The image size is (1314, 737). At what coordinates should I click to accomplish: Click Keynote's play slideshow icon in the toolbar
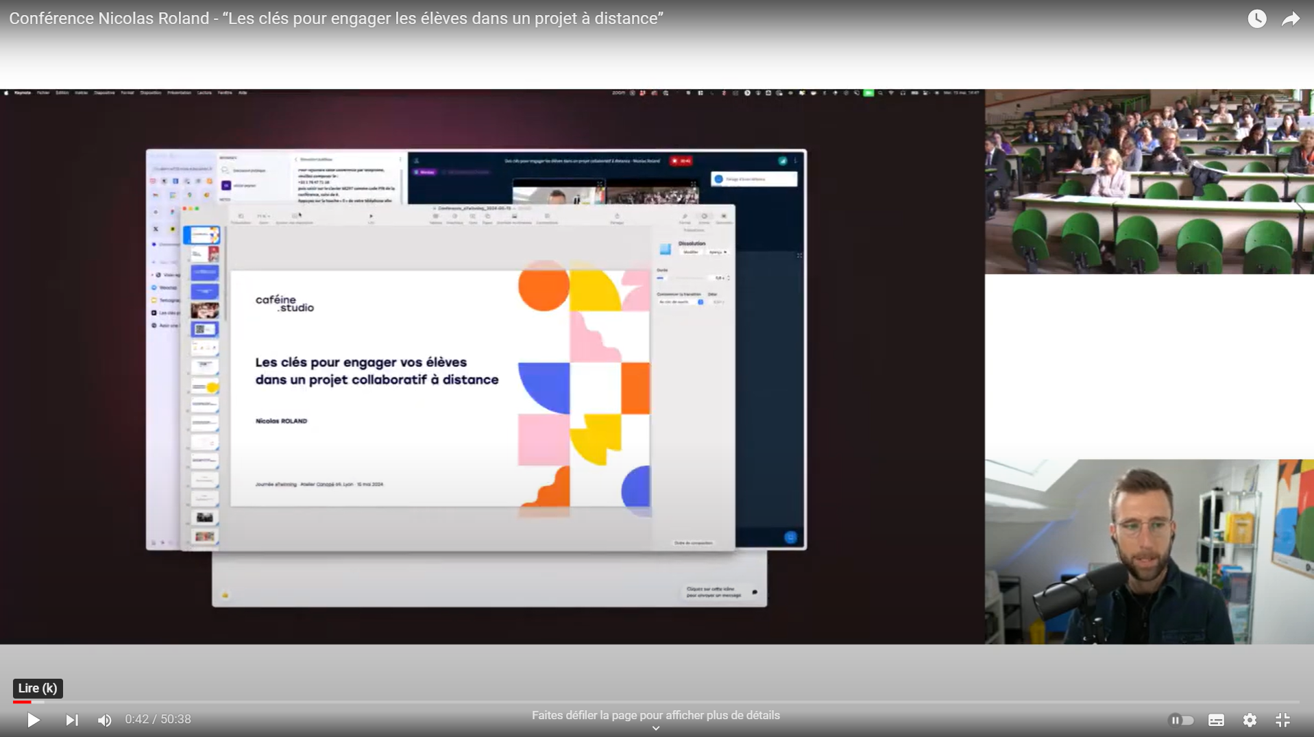(x=371, y=217)
